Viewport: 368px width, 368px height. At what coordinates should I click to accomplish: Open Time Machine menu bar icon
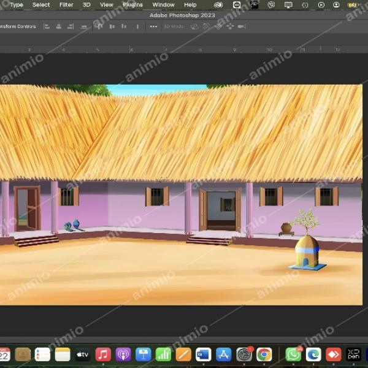(x=305, y=5)
